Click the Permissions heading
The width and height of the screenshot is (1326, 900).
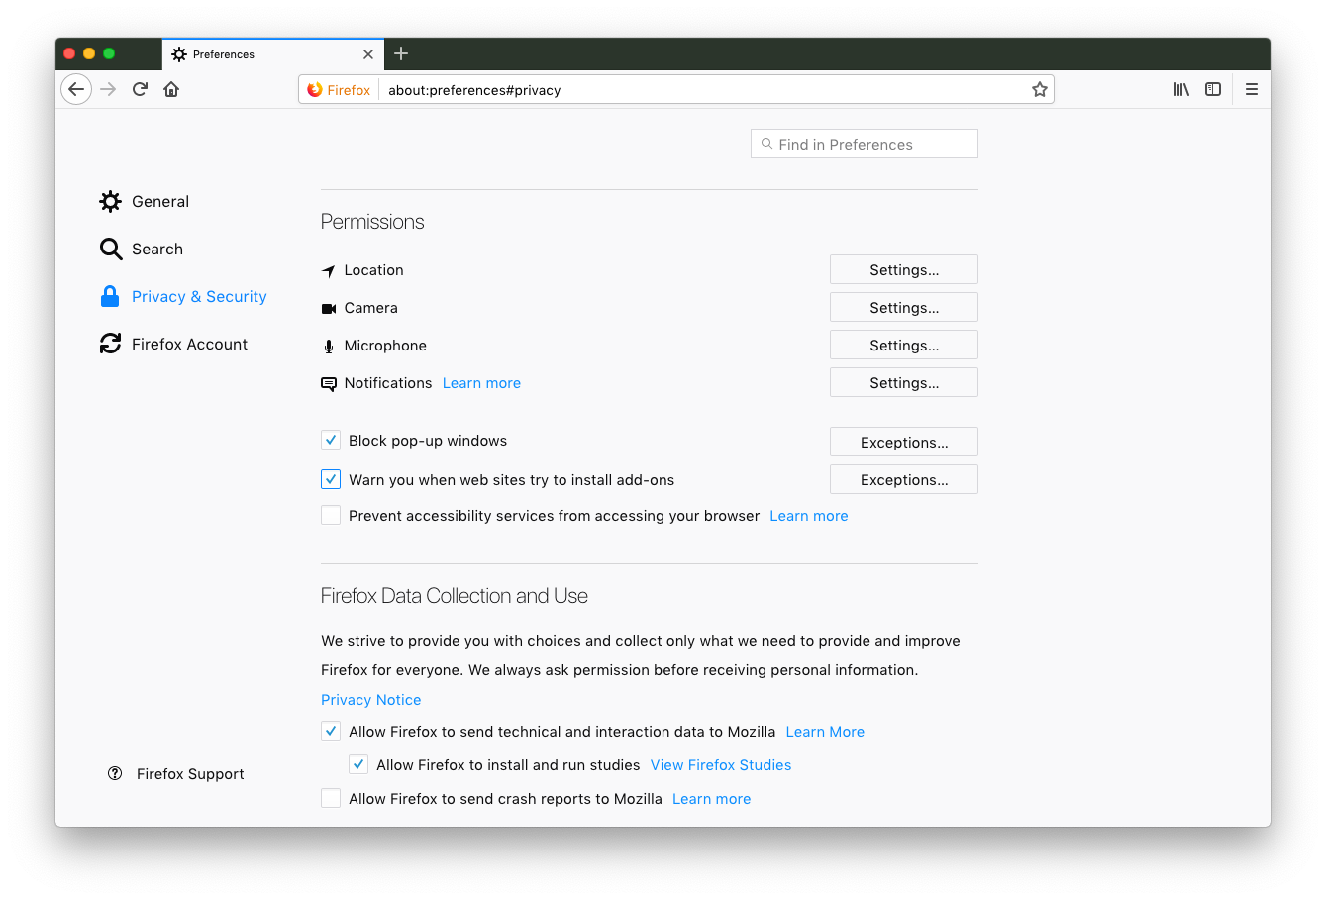click(x=372, y=222)
